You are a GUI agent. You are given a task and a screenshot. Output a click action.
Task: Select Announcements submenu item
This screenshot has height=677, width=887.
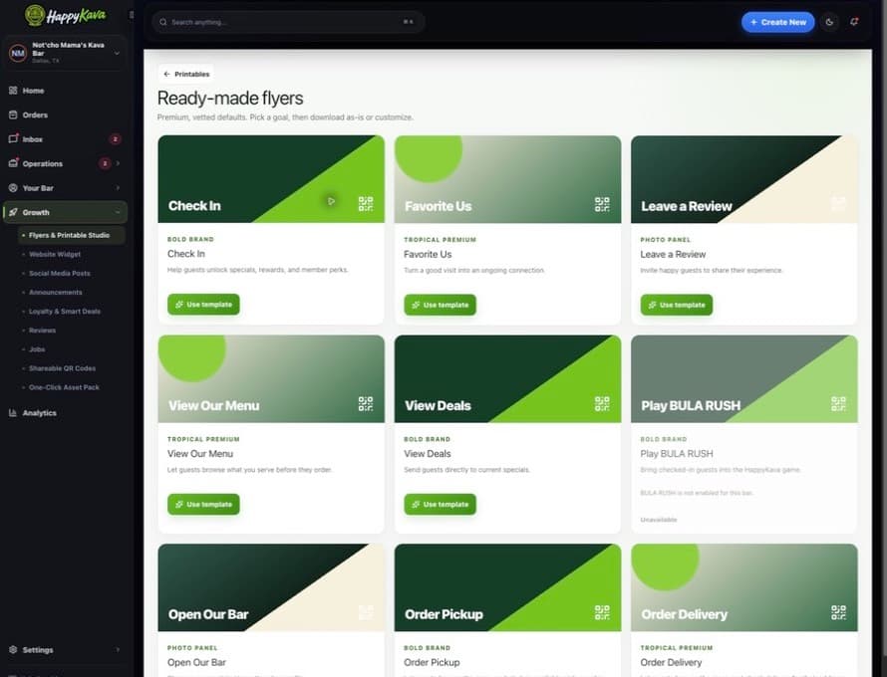(56, 292)
